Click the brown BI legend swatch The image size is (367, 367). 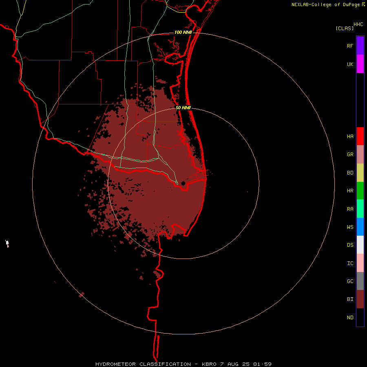click(360, 299)
